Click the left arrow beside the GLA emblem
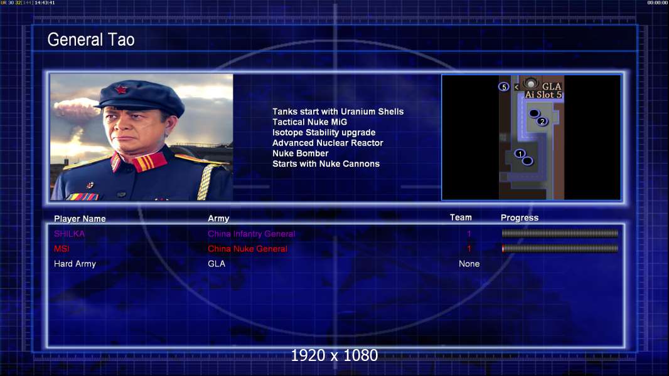The width and height of the screenshot is (669, 376). tap(516, 87)
